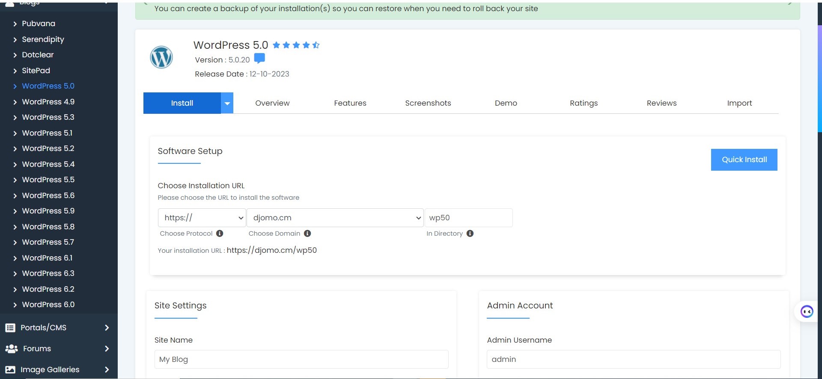Open the Install dropdown arrow
The image size is (822, 379).
(x=227, y=103)
